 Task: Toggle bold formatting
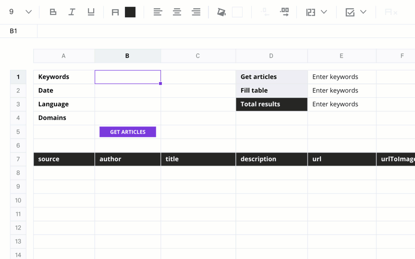point(53,12)
